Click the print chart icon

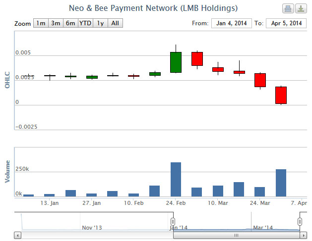288,9
